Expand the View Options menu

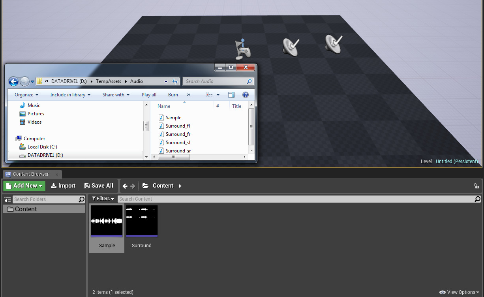click(x=459, y=292)
